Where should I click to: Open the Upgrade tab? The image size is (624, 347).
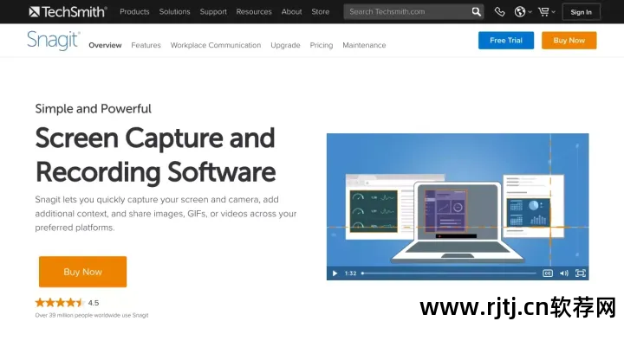pos(285,45)
